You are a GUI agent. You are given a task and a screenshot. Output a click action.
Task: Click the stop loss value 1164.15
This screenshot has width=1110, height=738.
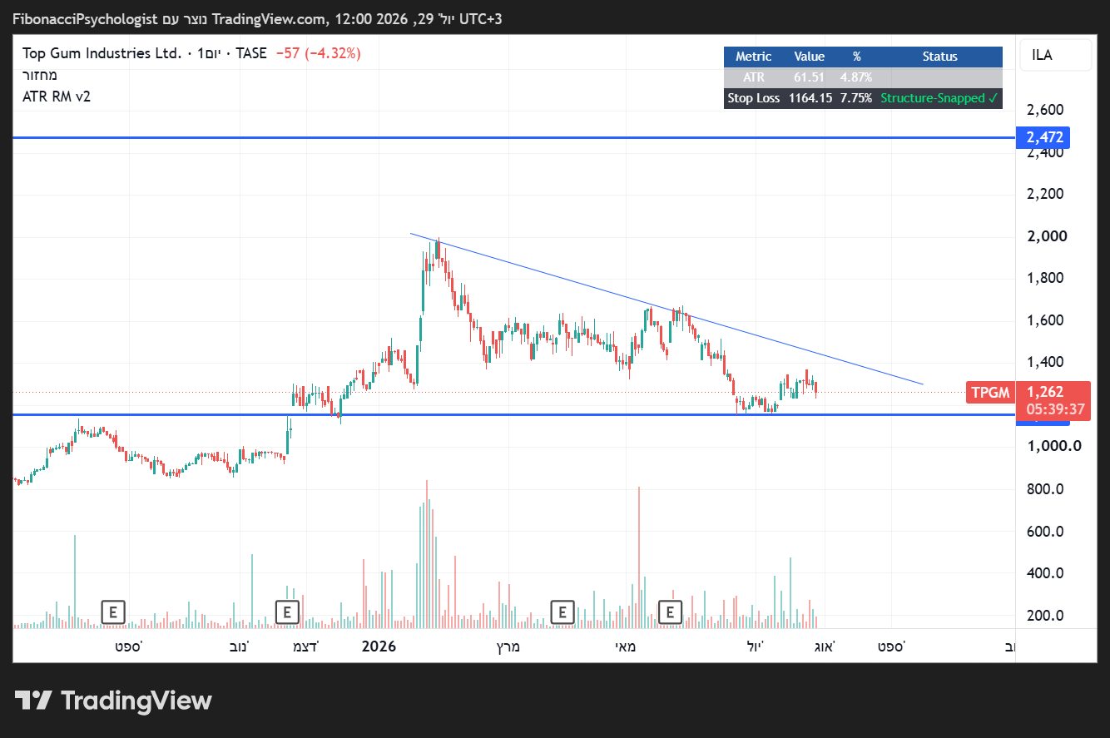pyautogui.click(x=810, y=98)
